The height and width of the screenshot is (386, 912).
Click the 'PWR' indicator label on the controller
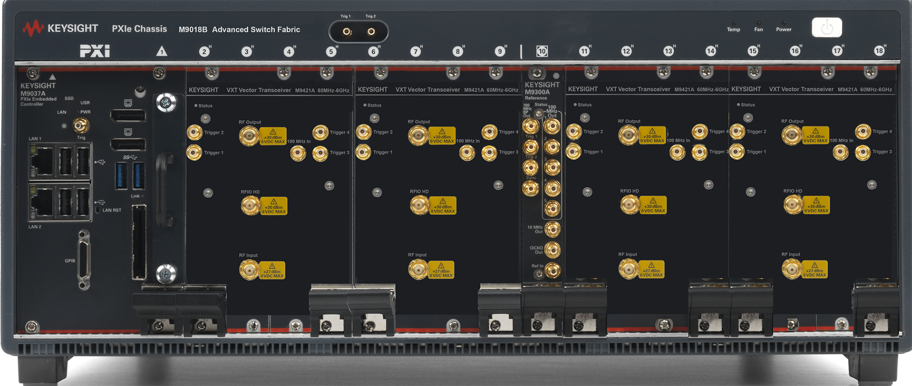85,112
